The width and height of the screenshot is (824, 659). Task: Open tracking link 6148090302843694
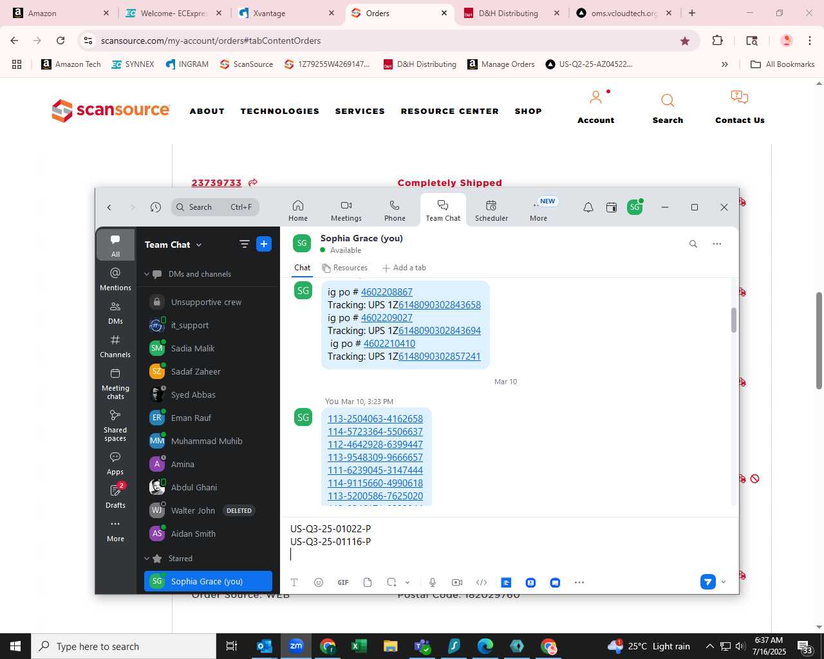[440, 331]
